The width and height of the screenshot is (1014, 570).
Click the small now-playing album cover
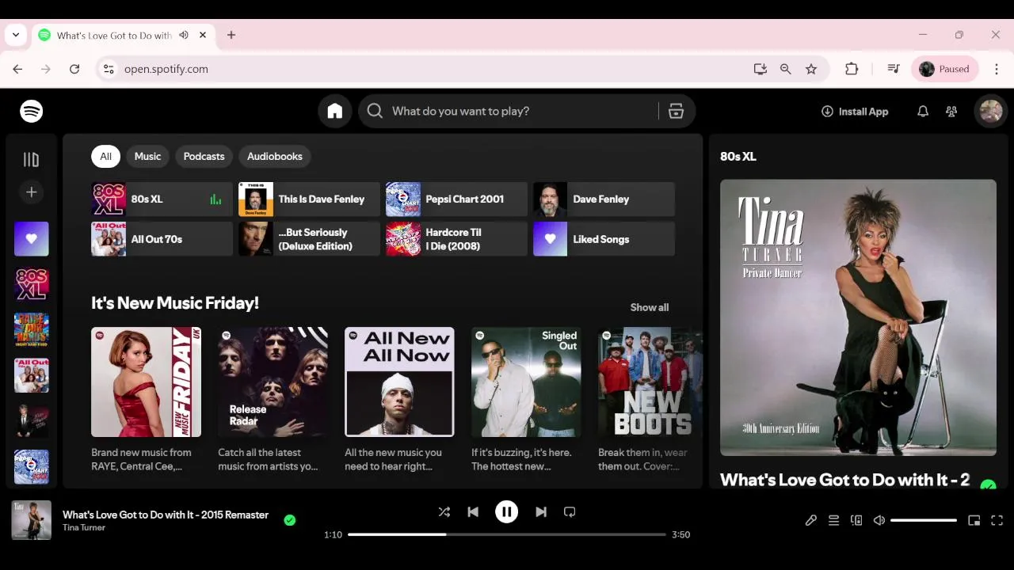pos(32,520)
